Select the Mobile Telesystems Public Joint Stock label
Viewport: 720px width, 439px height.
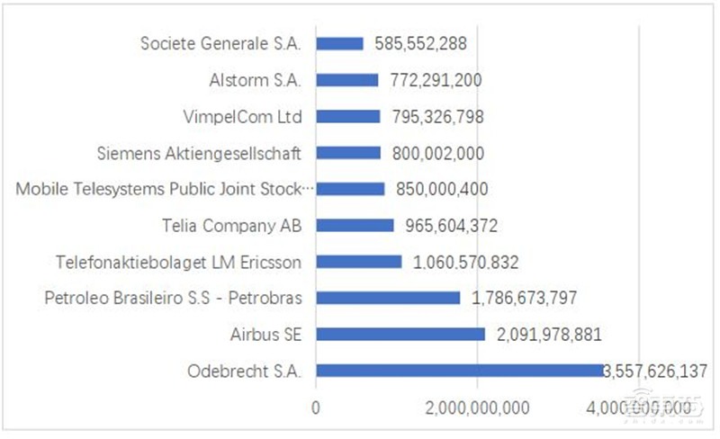166,189
